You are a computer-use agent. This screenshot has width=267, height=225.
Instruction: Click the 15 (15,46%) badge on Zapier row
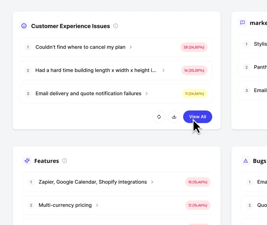pyautogui.click(x=198, y=182)
